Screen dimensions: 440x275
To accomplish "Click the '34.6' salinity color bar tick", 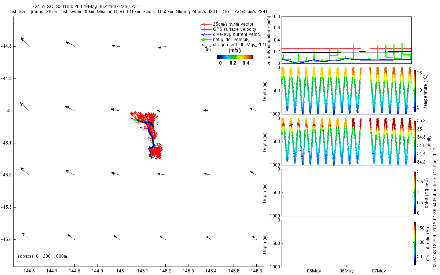I will point(421,146).
